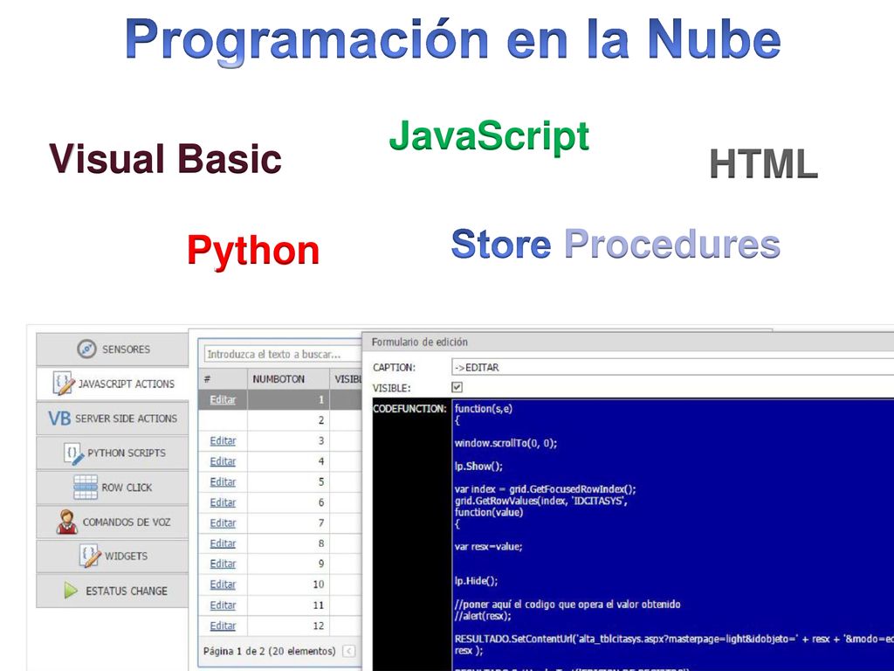Viewport: 894px width, 671px height.
Task: Open the VB Server Side Actions icon
Action: (59, 419)
